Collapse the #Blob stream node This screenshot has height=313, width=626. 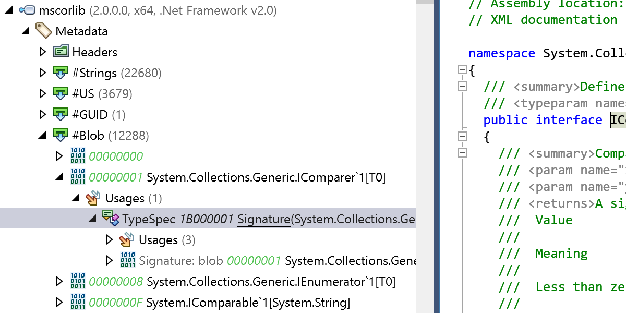[43, 135]
